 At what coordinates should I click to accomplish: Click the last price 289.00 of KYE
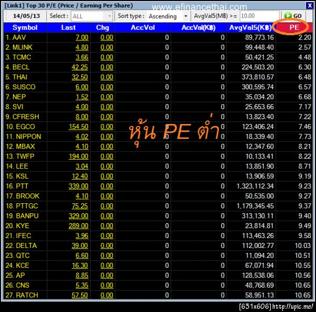pyautogui.click(x=78, y=226)
